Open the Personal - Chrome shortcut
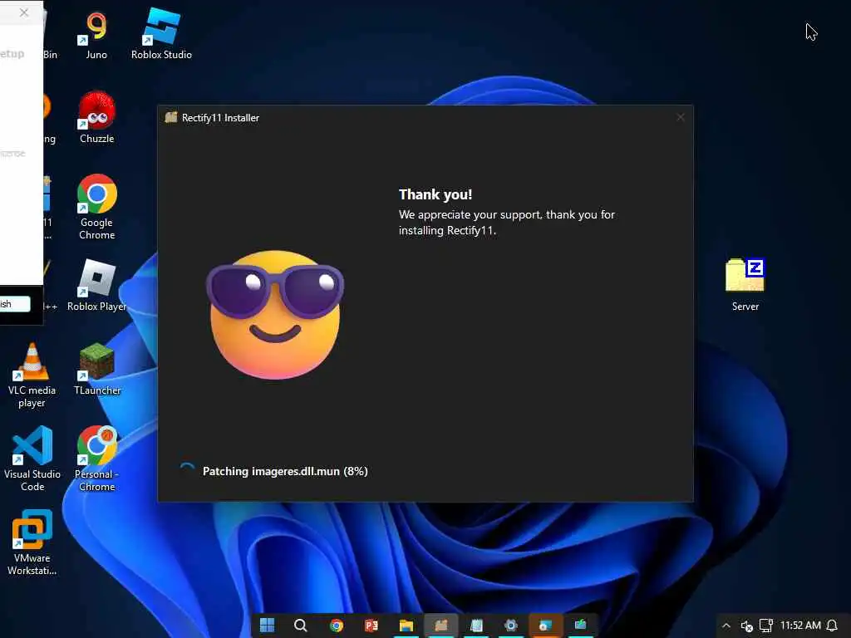The image size is (851, 638). pos(96,459)
